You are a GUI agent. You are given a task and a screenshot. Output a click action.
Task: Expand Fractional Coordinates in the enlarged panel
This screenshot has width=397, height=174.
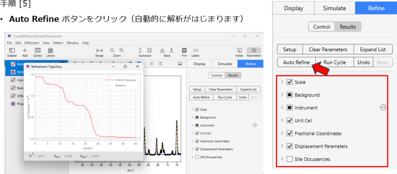[x=282, y=133]
